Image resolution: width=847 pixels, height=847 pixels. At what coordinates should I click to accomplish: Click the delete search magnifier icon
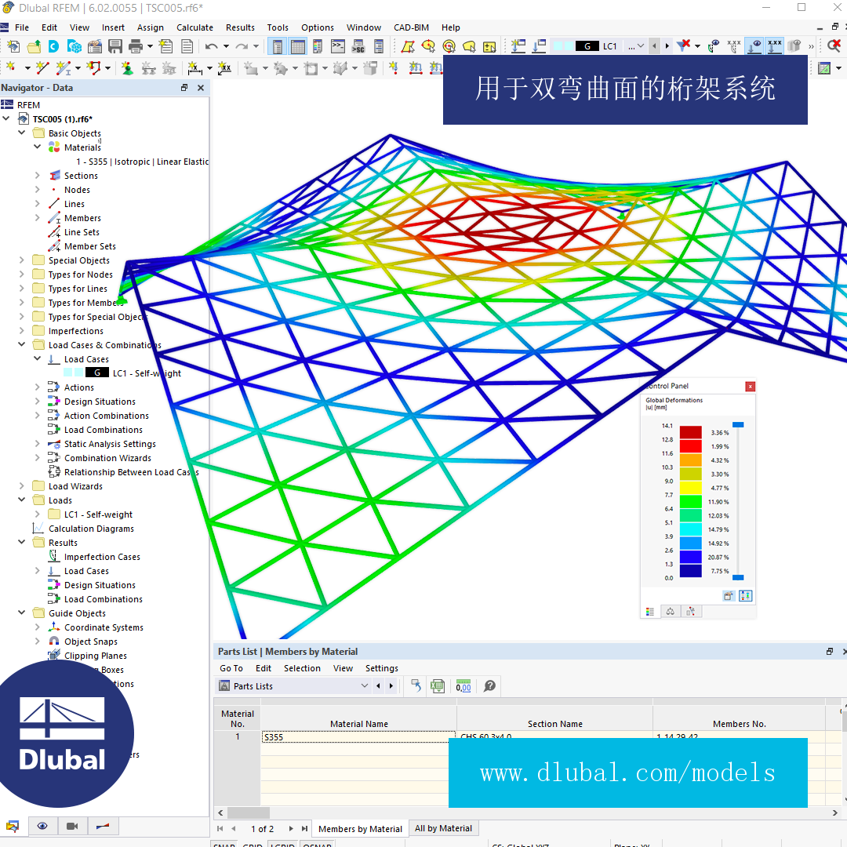click(x=834, y=46)
